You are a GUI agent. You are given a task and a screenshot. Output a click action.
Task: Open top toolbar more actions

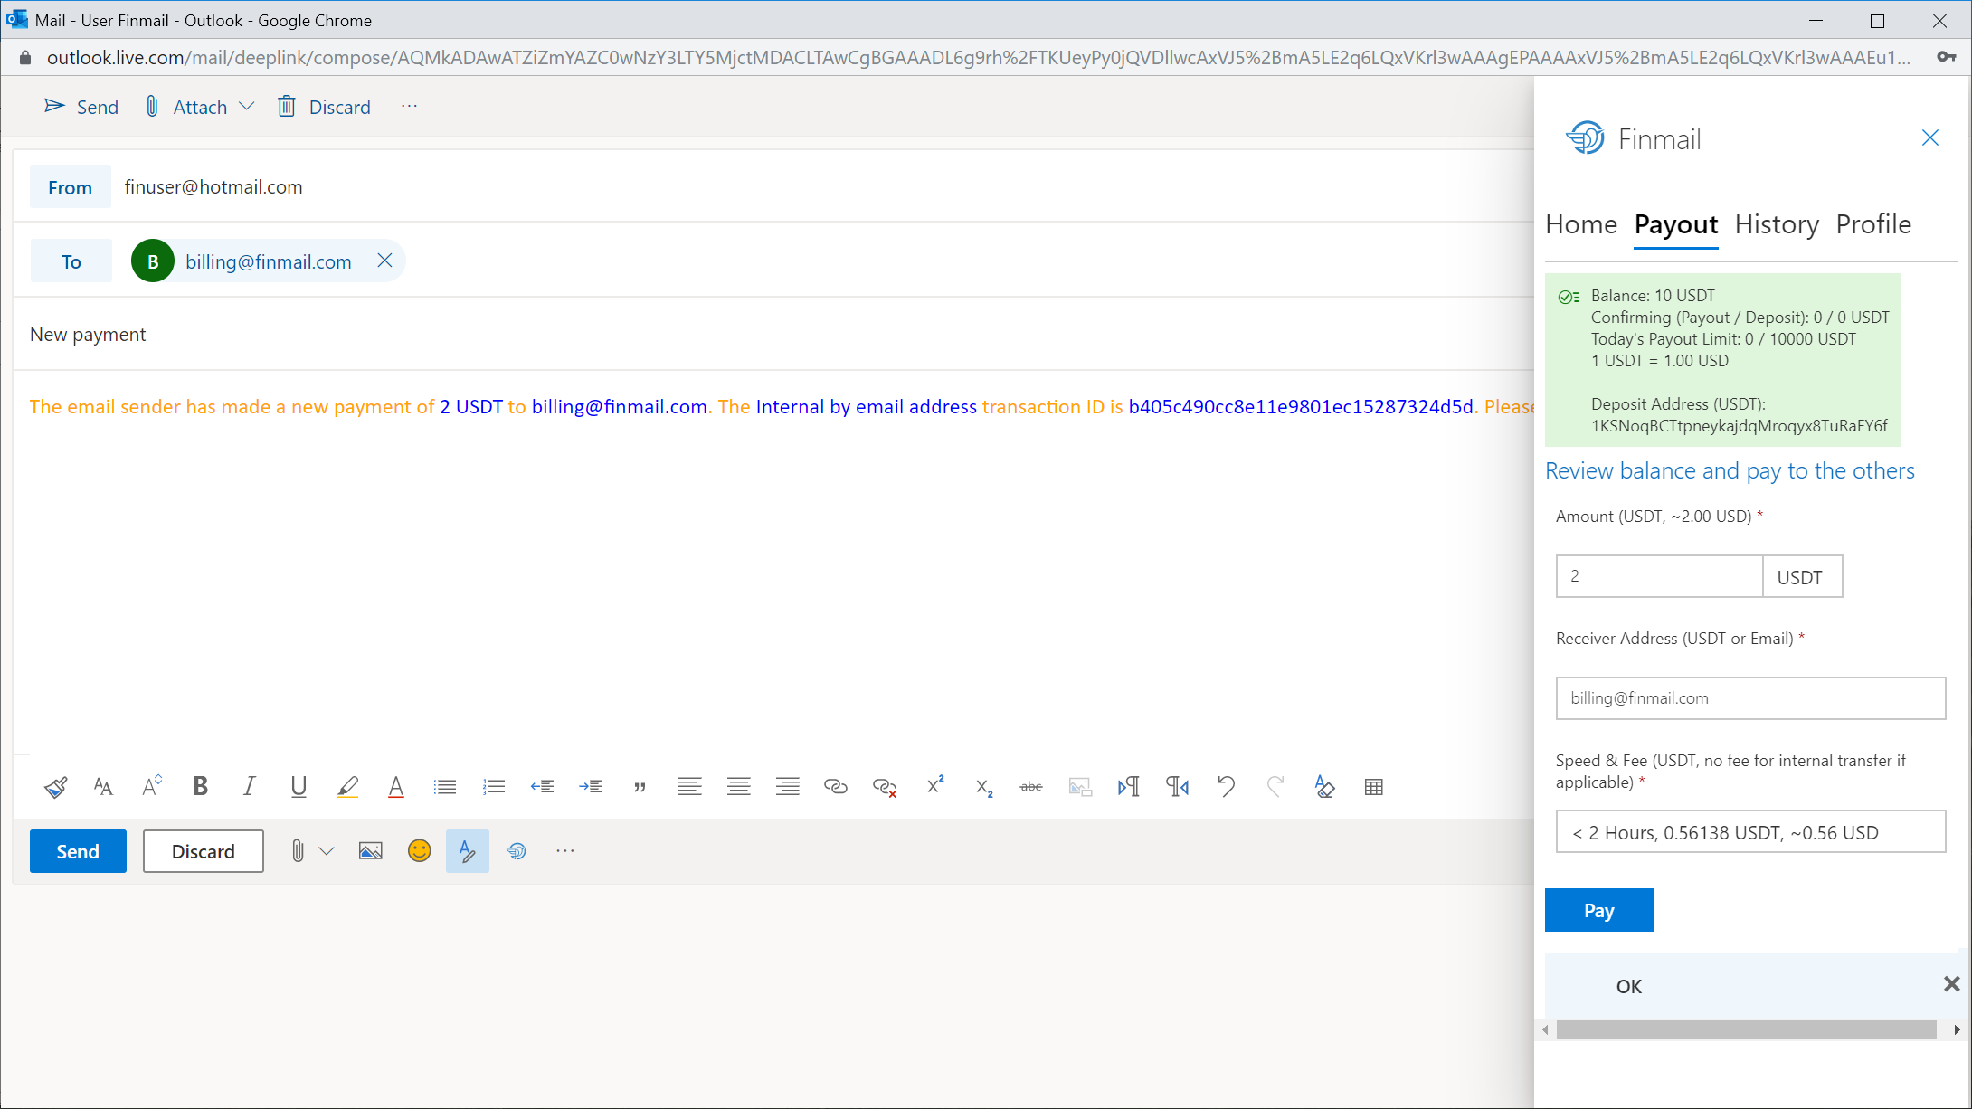tap(410, 107)
